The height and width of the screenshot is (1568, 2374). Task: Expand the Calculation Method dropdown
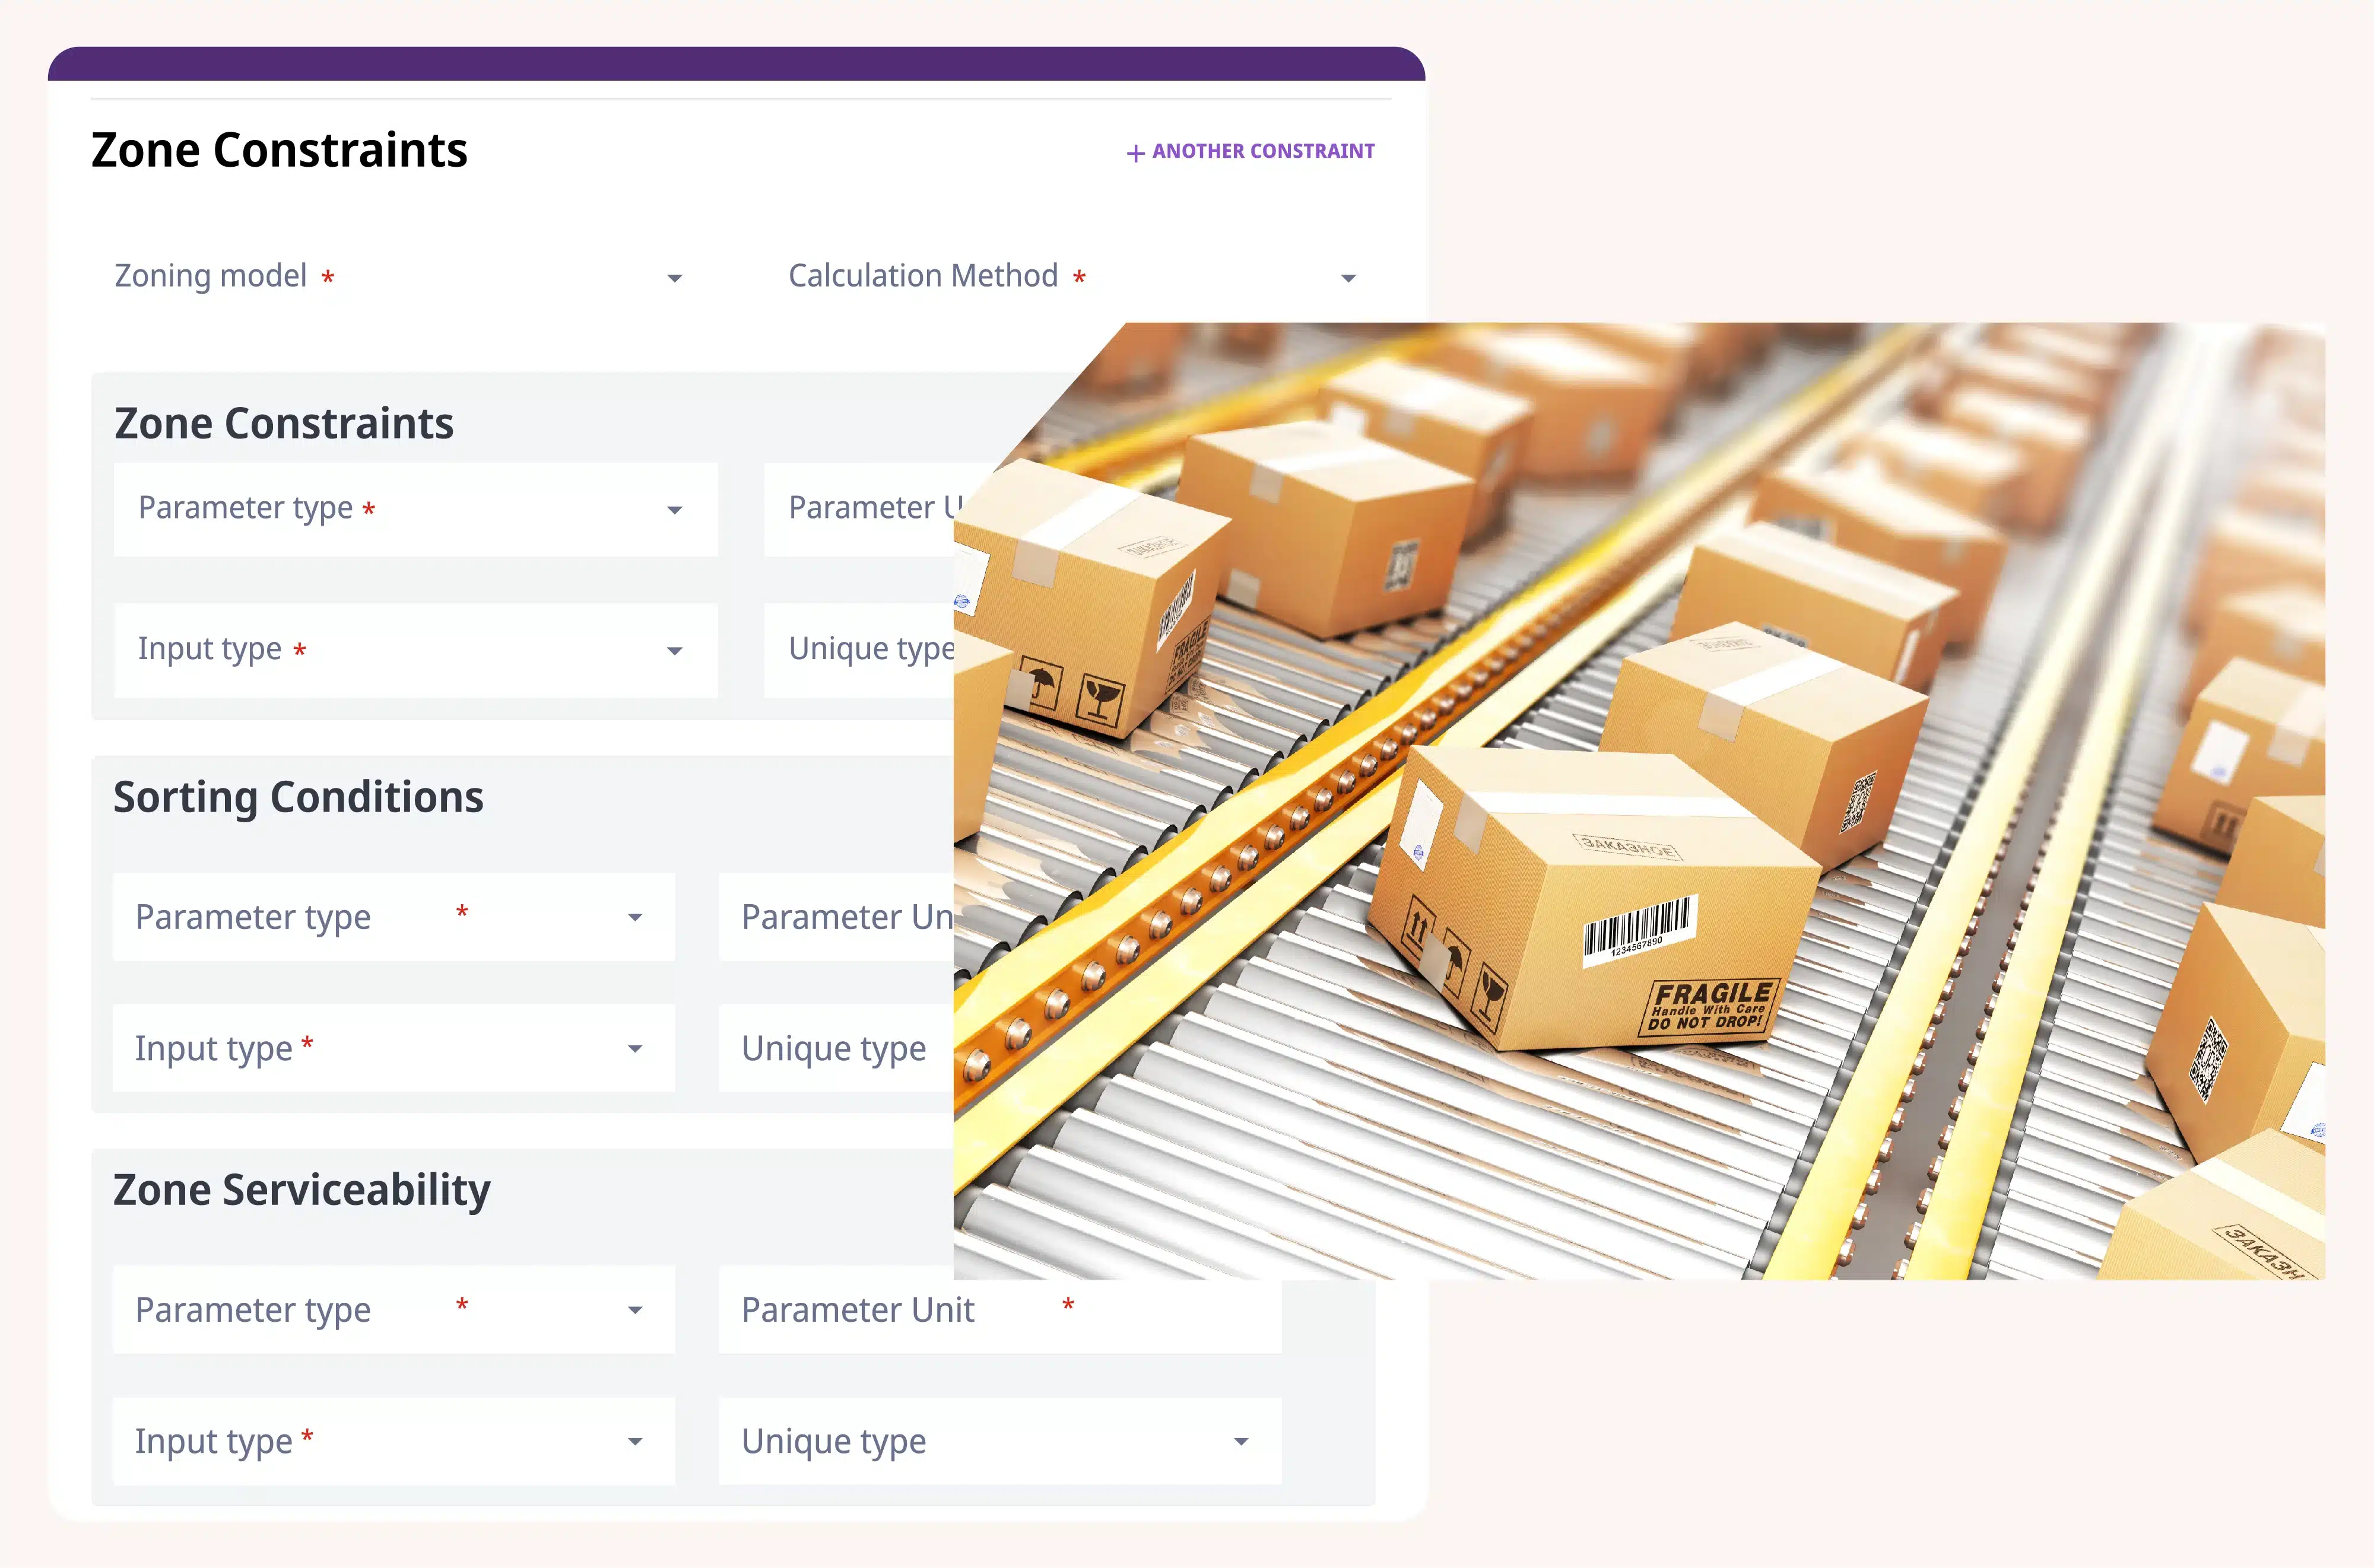(x=1071, y=276)
